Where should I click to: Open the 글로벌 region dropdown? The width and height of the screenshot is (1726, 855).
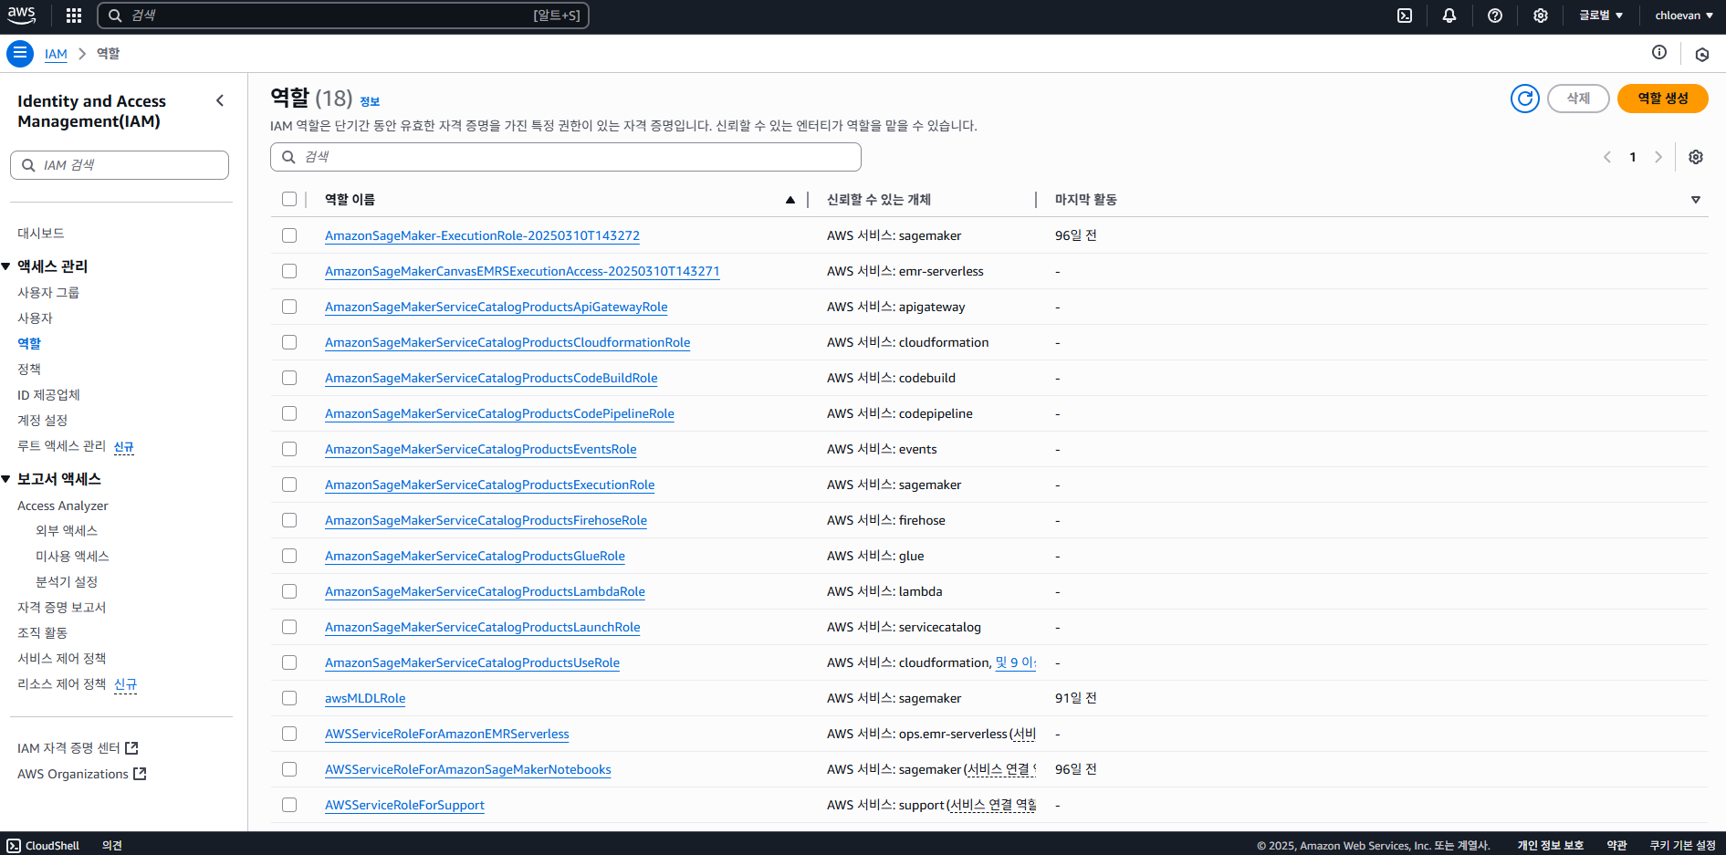tap(1601, 16)
